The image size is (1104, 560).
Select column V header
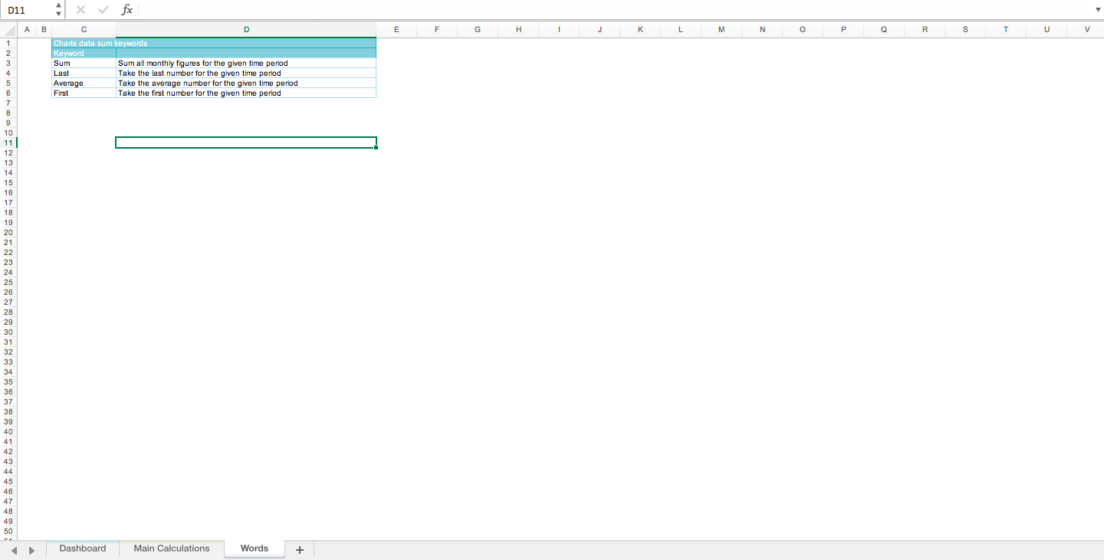pos(1087,30)
